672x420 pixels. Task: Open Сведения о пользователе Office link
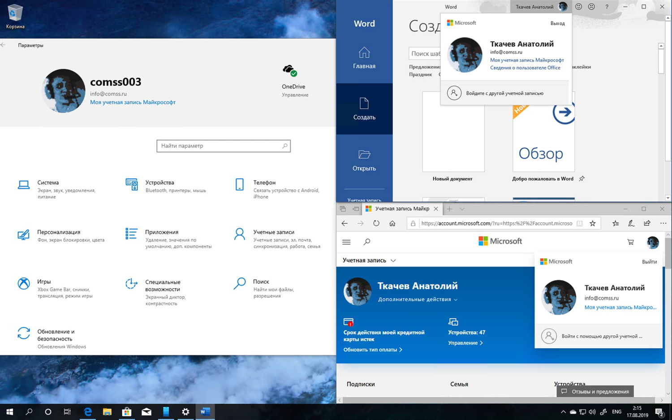(525, 68)
